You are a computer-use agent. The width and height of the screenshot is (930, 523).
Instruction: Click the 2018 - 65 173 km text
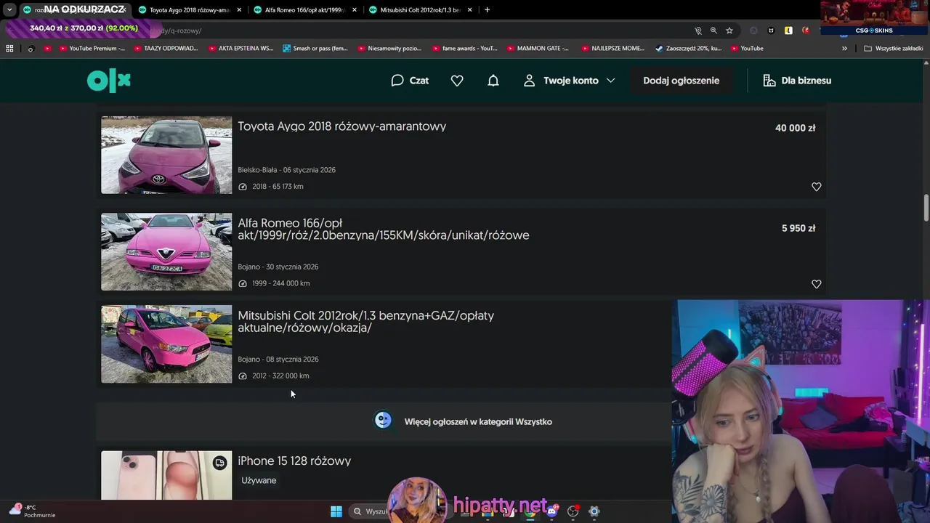[278, 187]
